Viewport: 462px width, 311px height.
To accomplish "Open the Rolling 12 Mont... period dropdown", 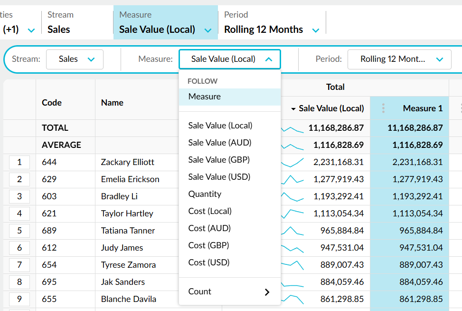I will (399, 59).
